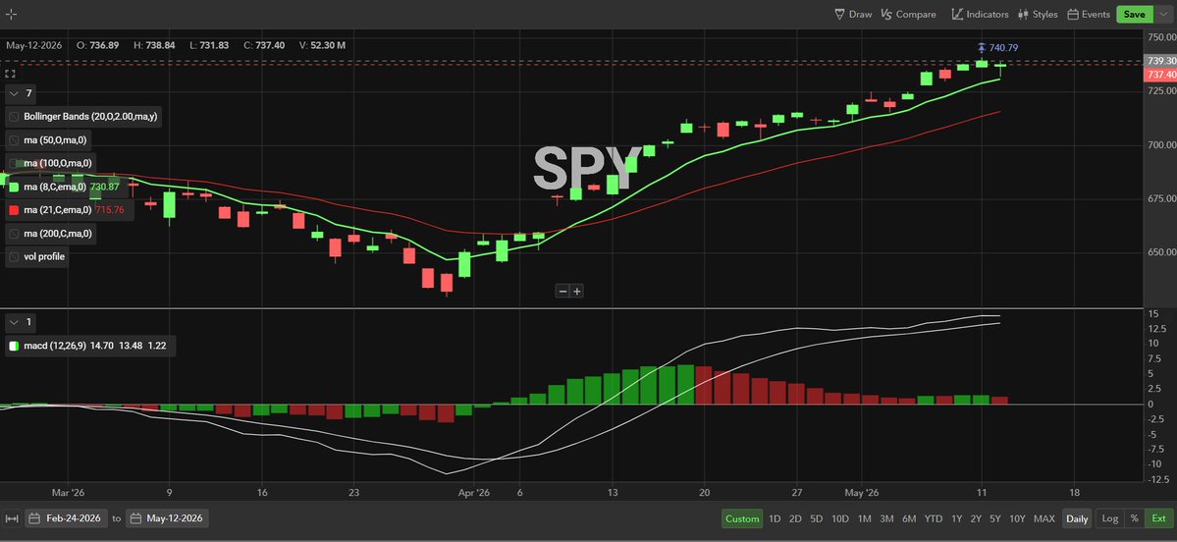Click the red 737.40 current price label
Image resolution: width=1177 pixels, height=542 pixels.
[1160, 75]
